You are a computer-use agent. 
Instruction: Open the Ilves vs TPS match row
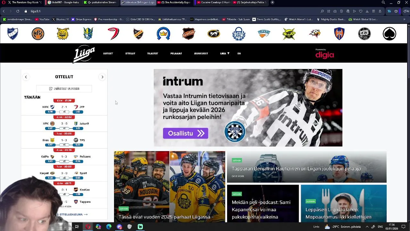tap(64, 140)
